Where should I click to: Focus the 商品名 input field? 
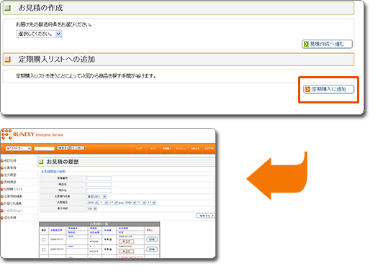point(99,185)
